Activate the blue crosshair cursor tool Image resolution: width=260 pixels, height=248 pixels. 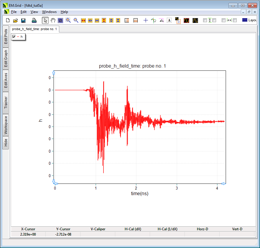pos(146,20)
